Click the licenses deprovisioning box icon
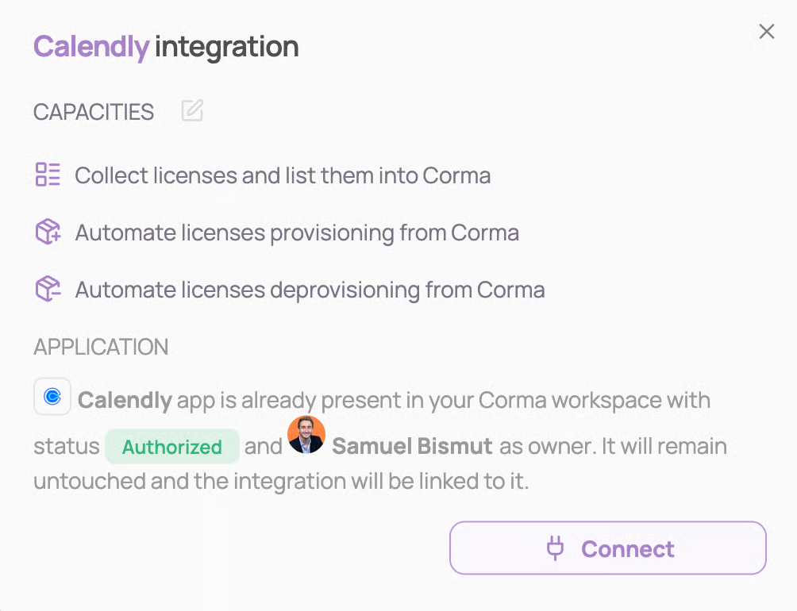Image resolution: width=797 pixels, height=611 pixels. point(48,290)
